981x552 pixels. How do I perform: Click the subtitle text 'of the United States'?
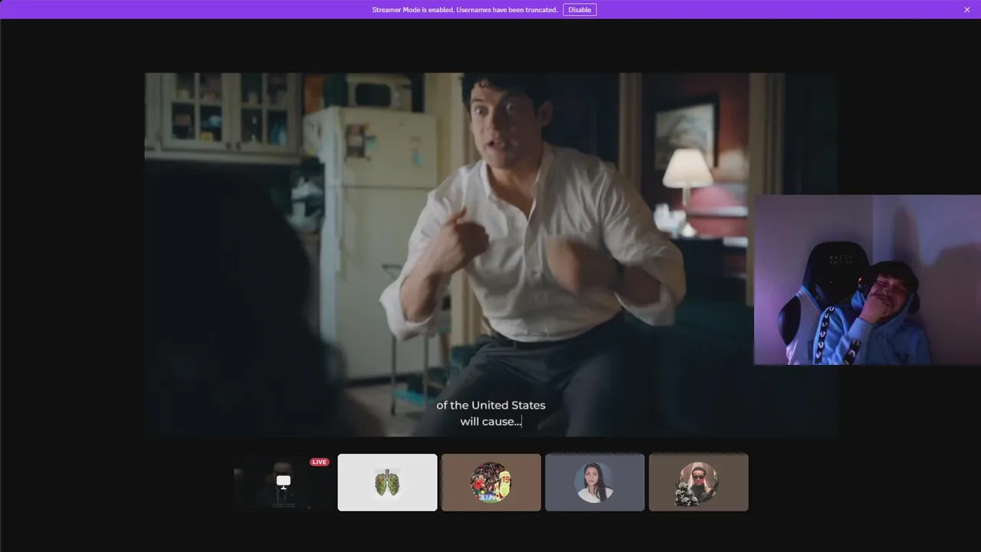[x=490, y=405]
